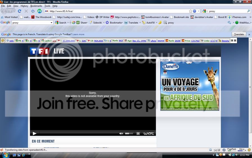Click the Danette Afrique du Sud advertisement

(x=190, y=86)
